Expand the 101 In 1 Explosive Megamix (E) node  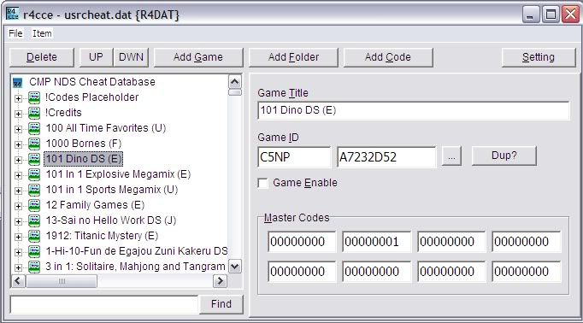(18, 175)
